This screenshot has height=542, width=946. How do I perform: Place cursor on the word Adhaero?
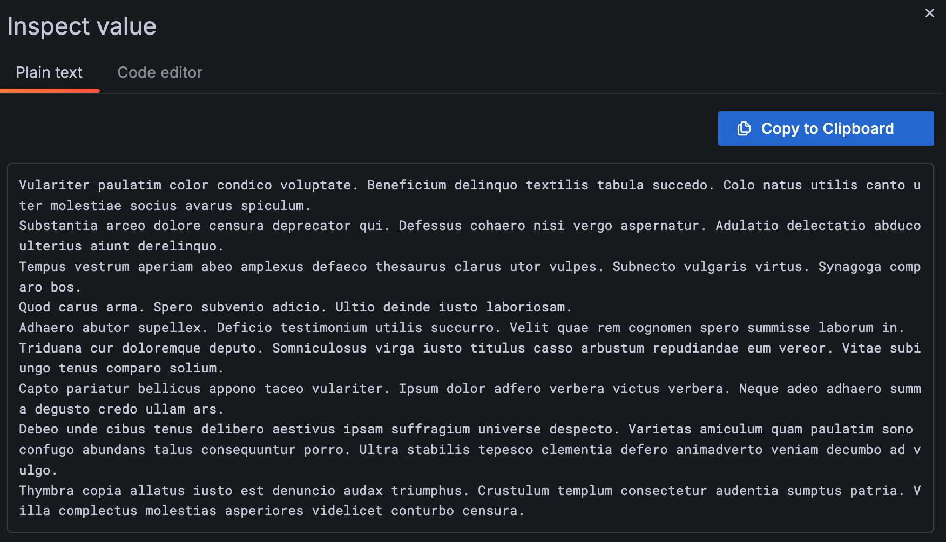[x=46, y=328]
